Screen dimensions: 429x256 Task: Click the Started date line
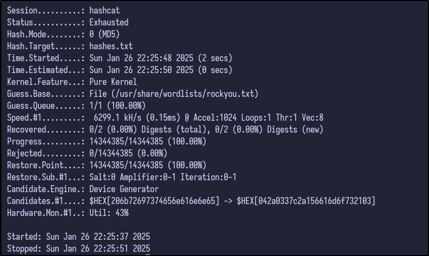click(x=79, y=237)
